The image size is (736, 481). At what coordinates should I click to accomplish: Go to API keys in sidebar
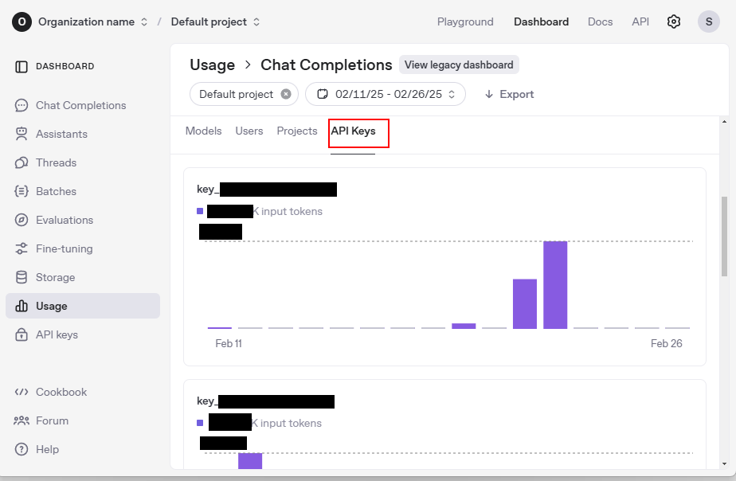pos(57,334)
